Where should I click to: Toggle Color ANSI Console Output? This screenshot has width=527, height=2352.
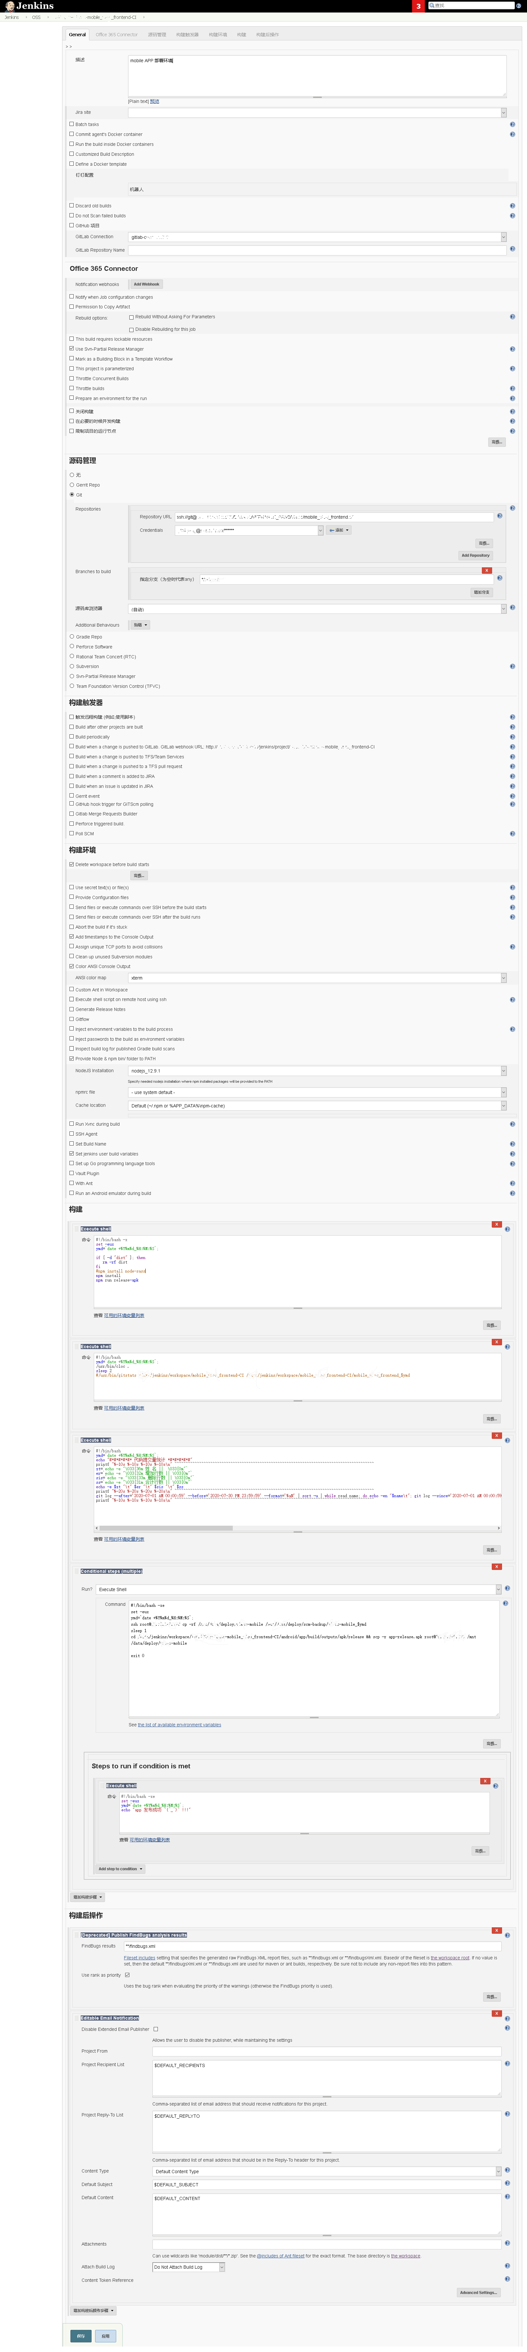tap(72, 966)
